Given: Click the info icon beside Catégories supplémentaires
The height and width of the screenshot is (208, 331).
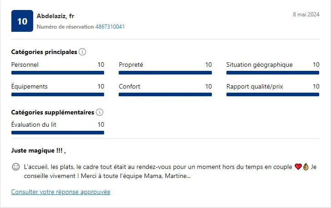Looking at the screenshot, I should coord(100,112).
